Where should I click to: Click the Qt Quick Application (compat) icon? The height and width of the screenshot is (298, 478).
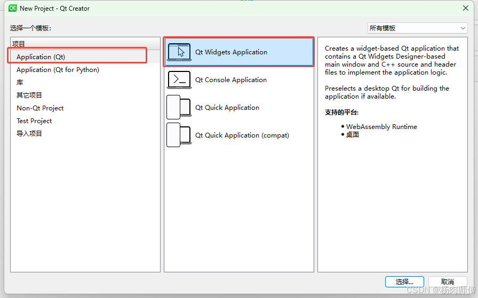coord(179,135)
